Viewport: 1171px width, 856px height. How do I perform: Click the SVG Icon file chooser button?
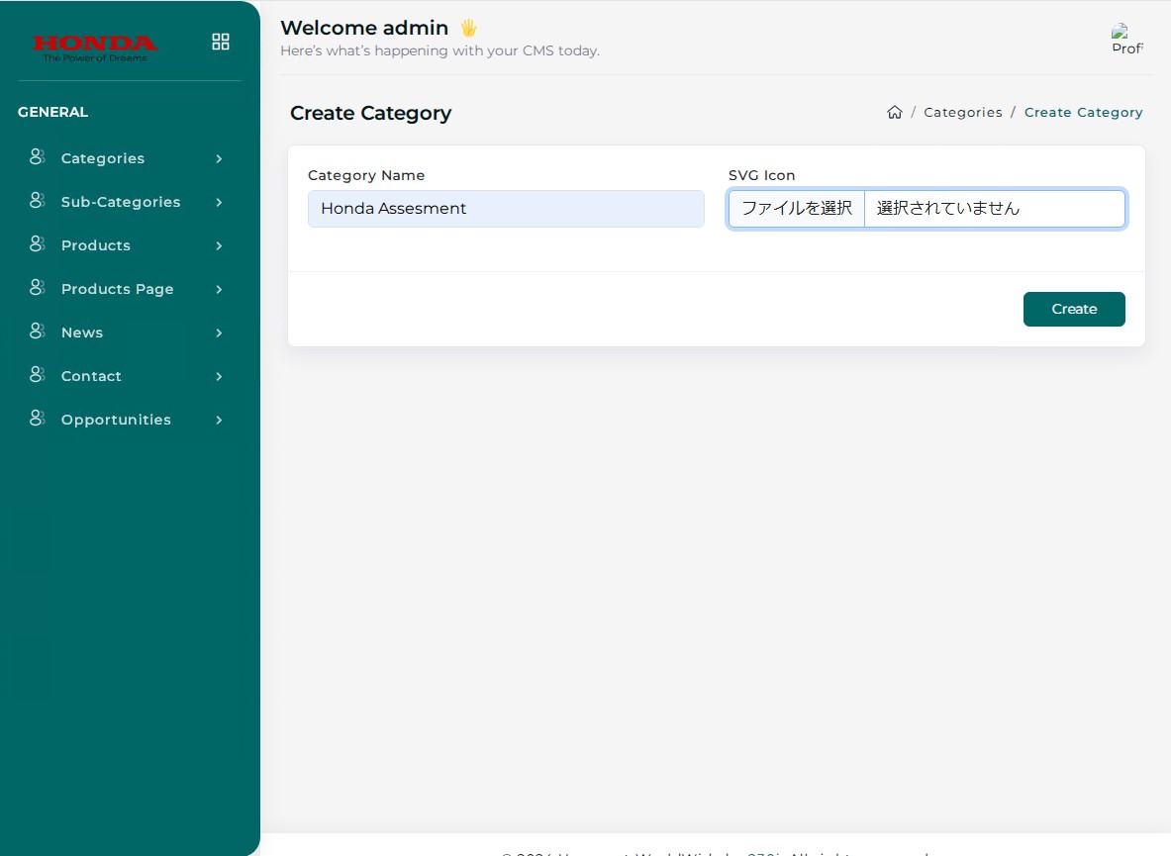pyautogui.click(x=797, y=209)
